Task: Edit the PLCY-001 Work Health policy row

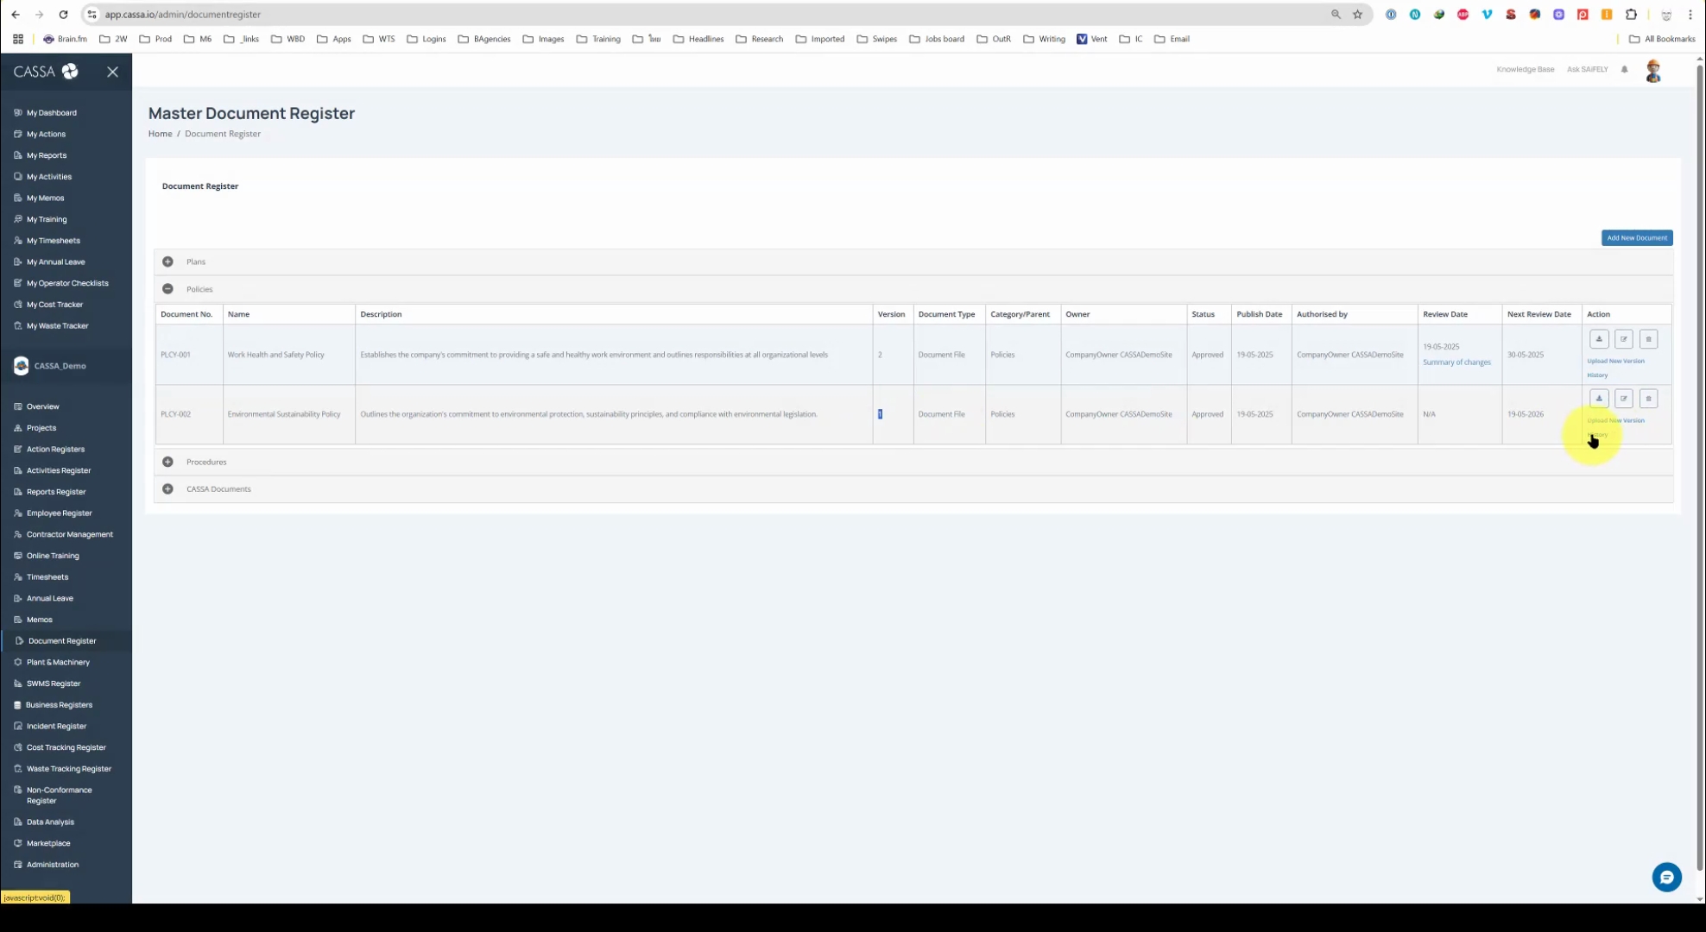Action: 1623,339
